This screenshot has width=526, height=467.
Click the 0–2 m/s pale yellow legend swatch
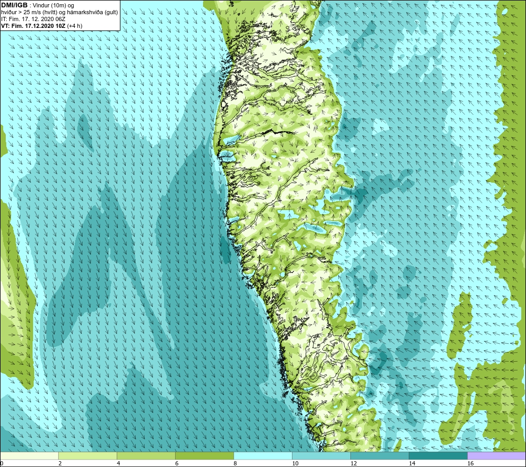point(29,455)
